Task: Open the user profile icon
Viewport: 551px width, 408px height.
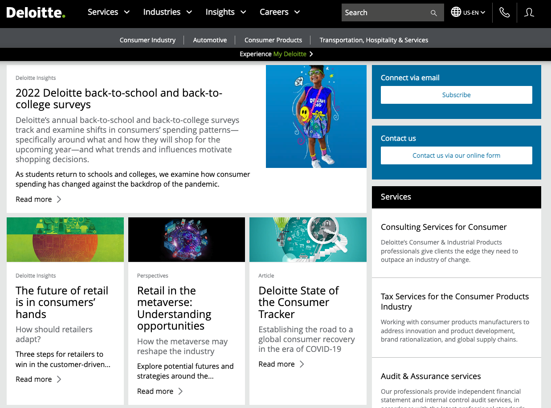Action: pos(529,12)
